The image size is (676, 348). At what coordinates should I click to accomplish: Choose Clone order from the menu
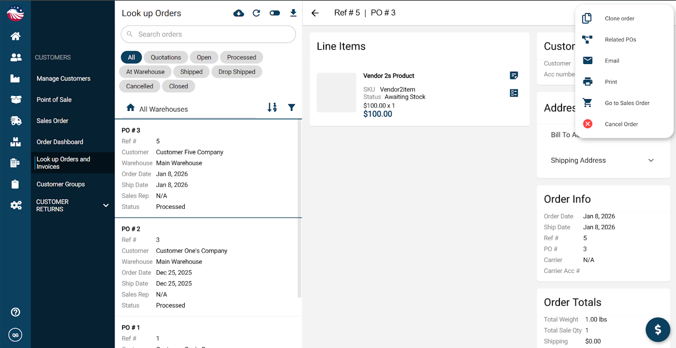point(624,19)
